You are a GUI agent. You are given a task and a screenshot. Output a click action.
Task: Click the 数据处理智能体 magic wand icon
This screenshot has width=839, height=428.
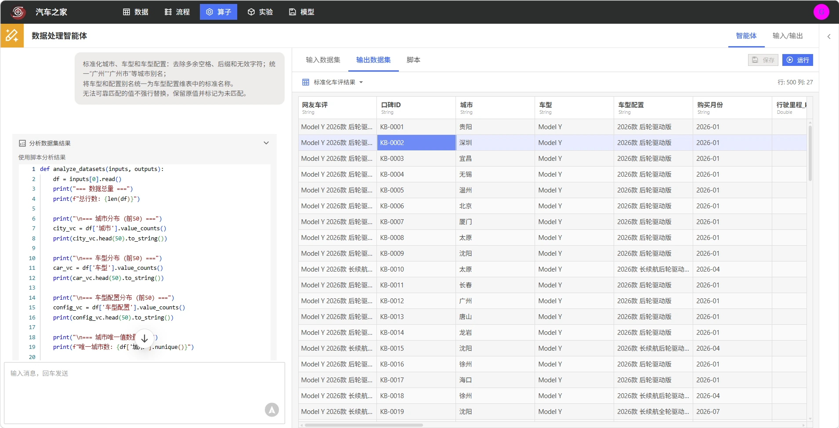pos(12,36)
